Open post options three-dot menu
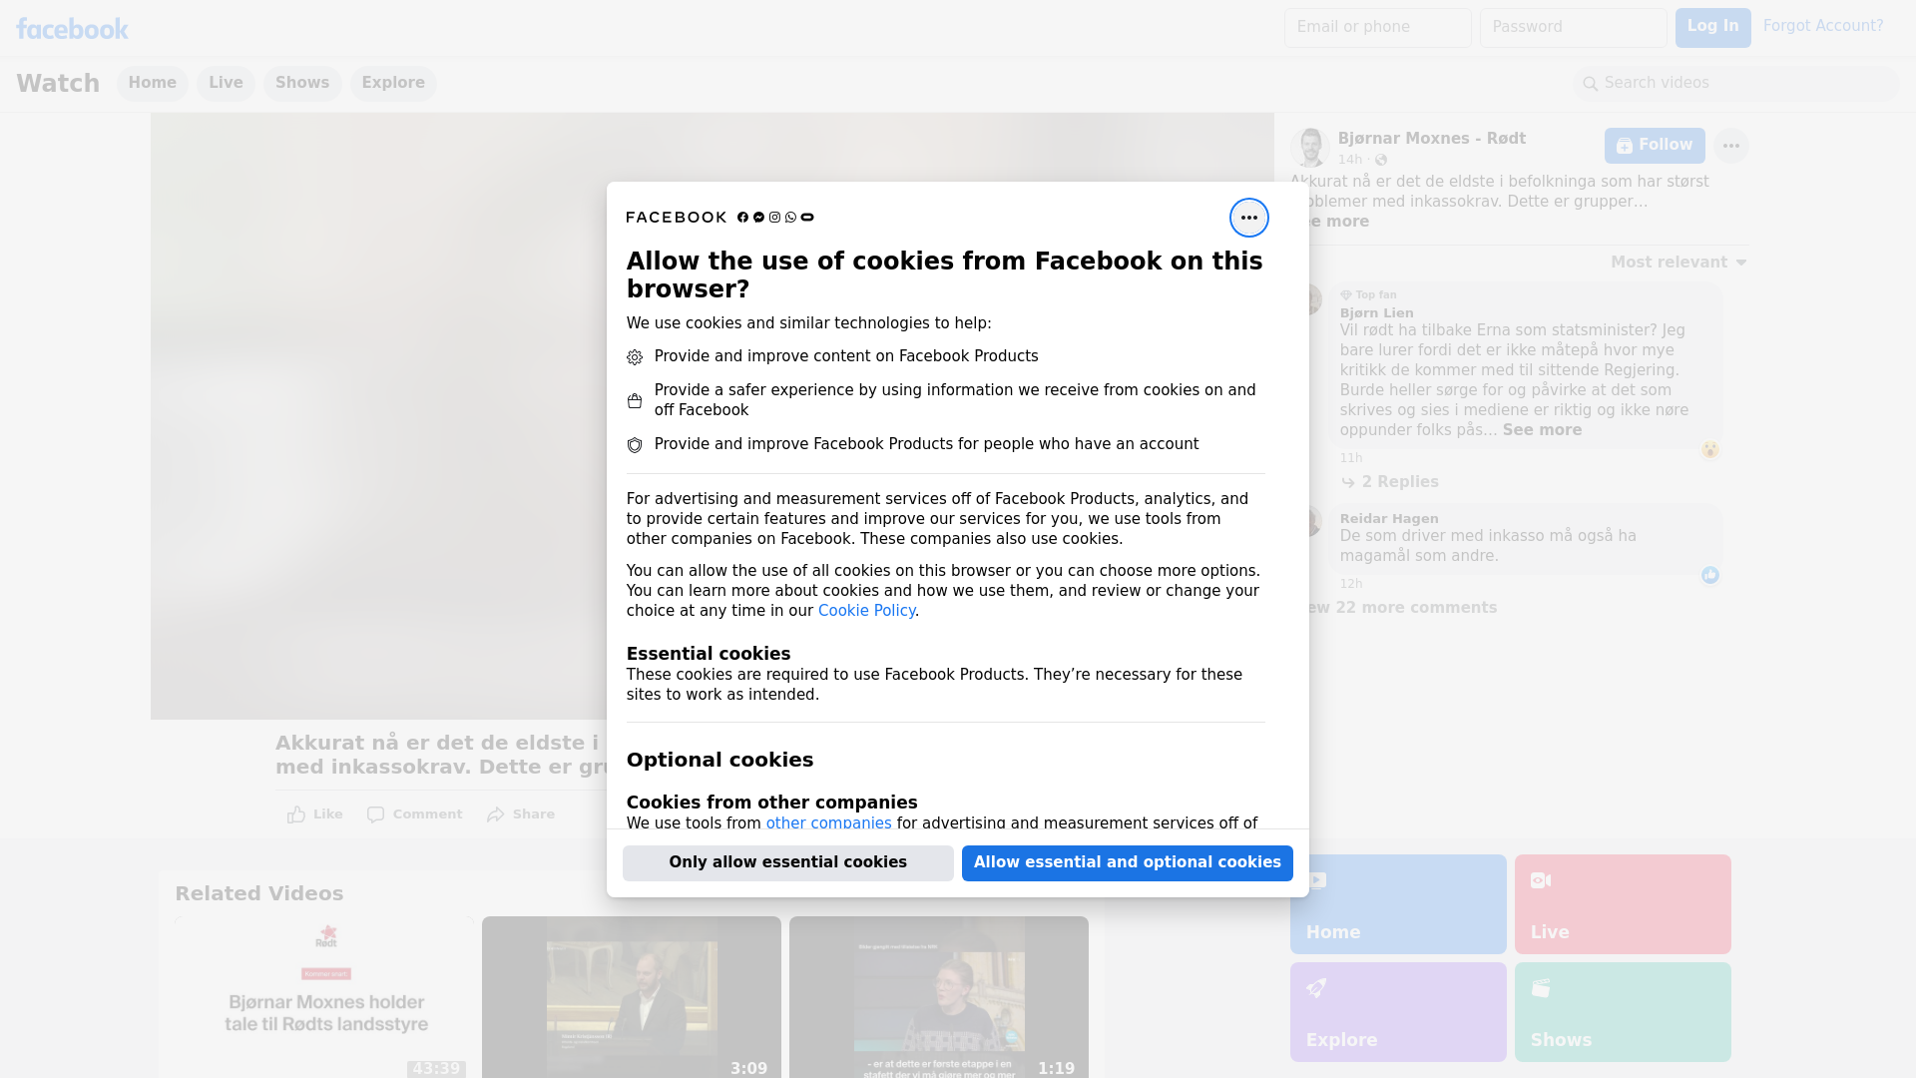Viewport: 1916px width, 1078px height. click(x=1730, y=146)
